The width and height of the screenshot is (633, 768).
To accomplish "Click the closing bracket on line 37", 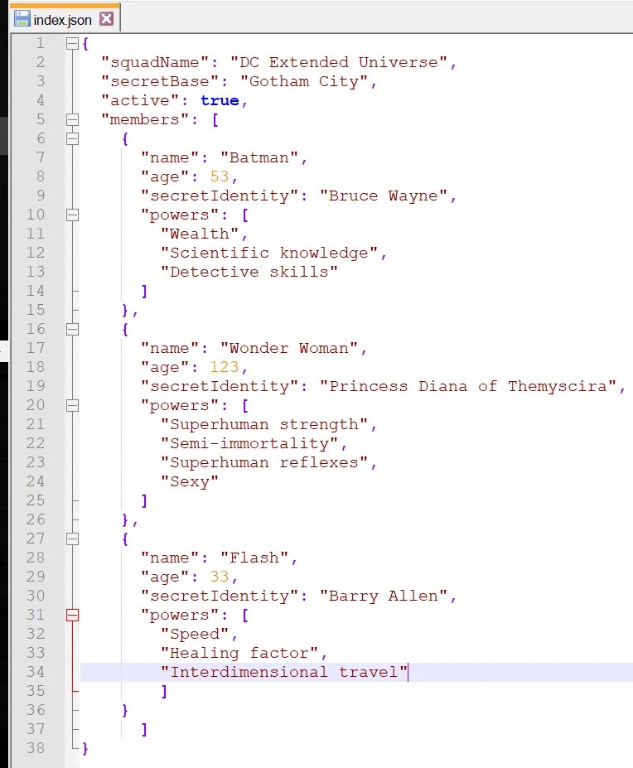I will (x=144, y=729).
